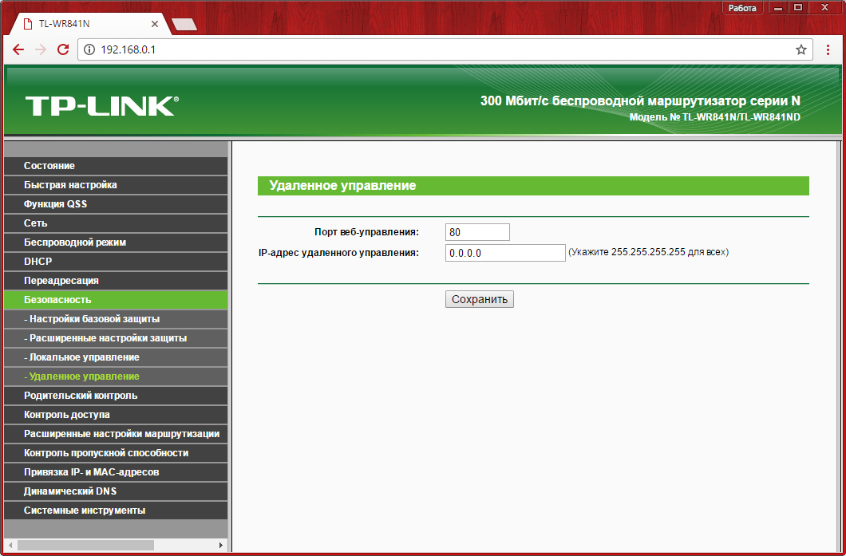Click the site info icon in address bar
This screenshot has width=846, height=556.
pyautogui.click(x=89, y=49)
